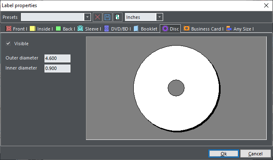273x160 pixels.
Task: Select the Disc tab label
Action: click(x=174, y=29)
